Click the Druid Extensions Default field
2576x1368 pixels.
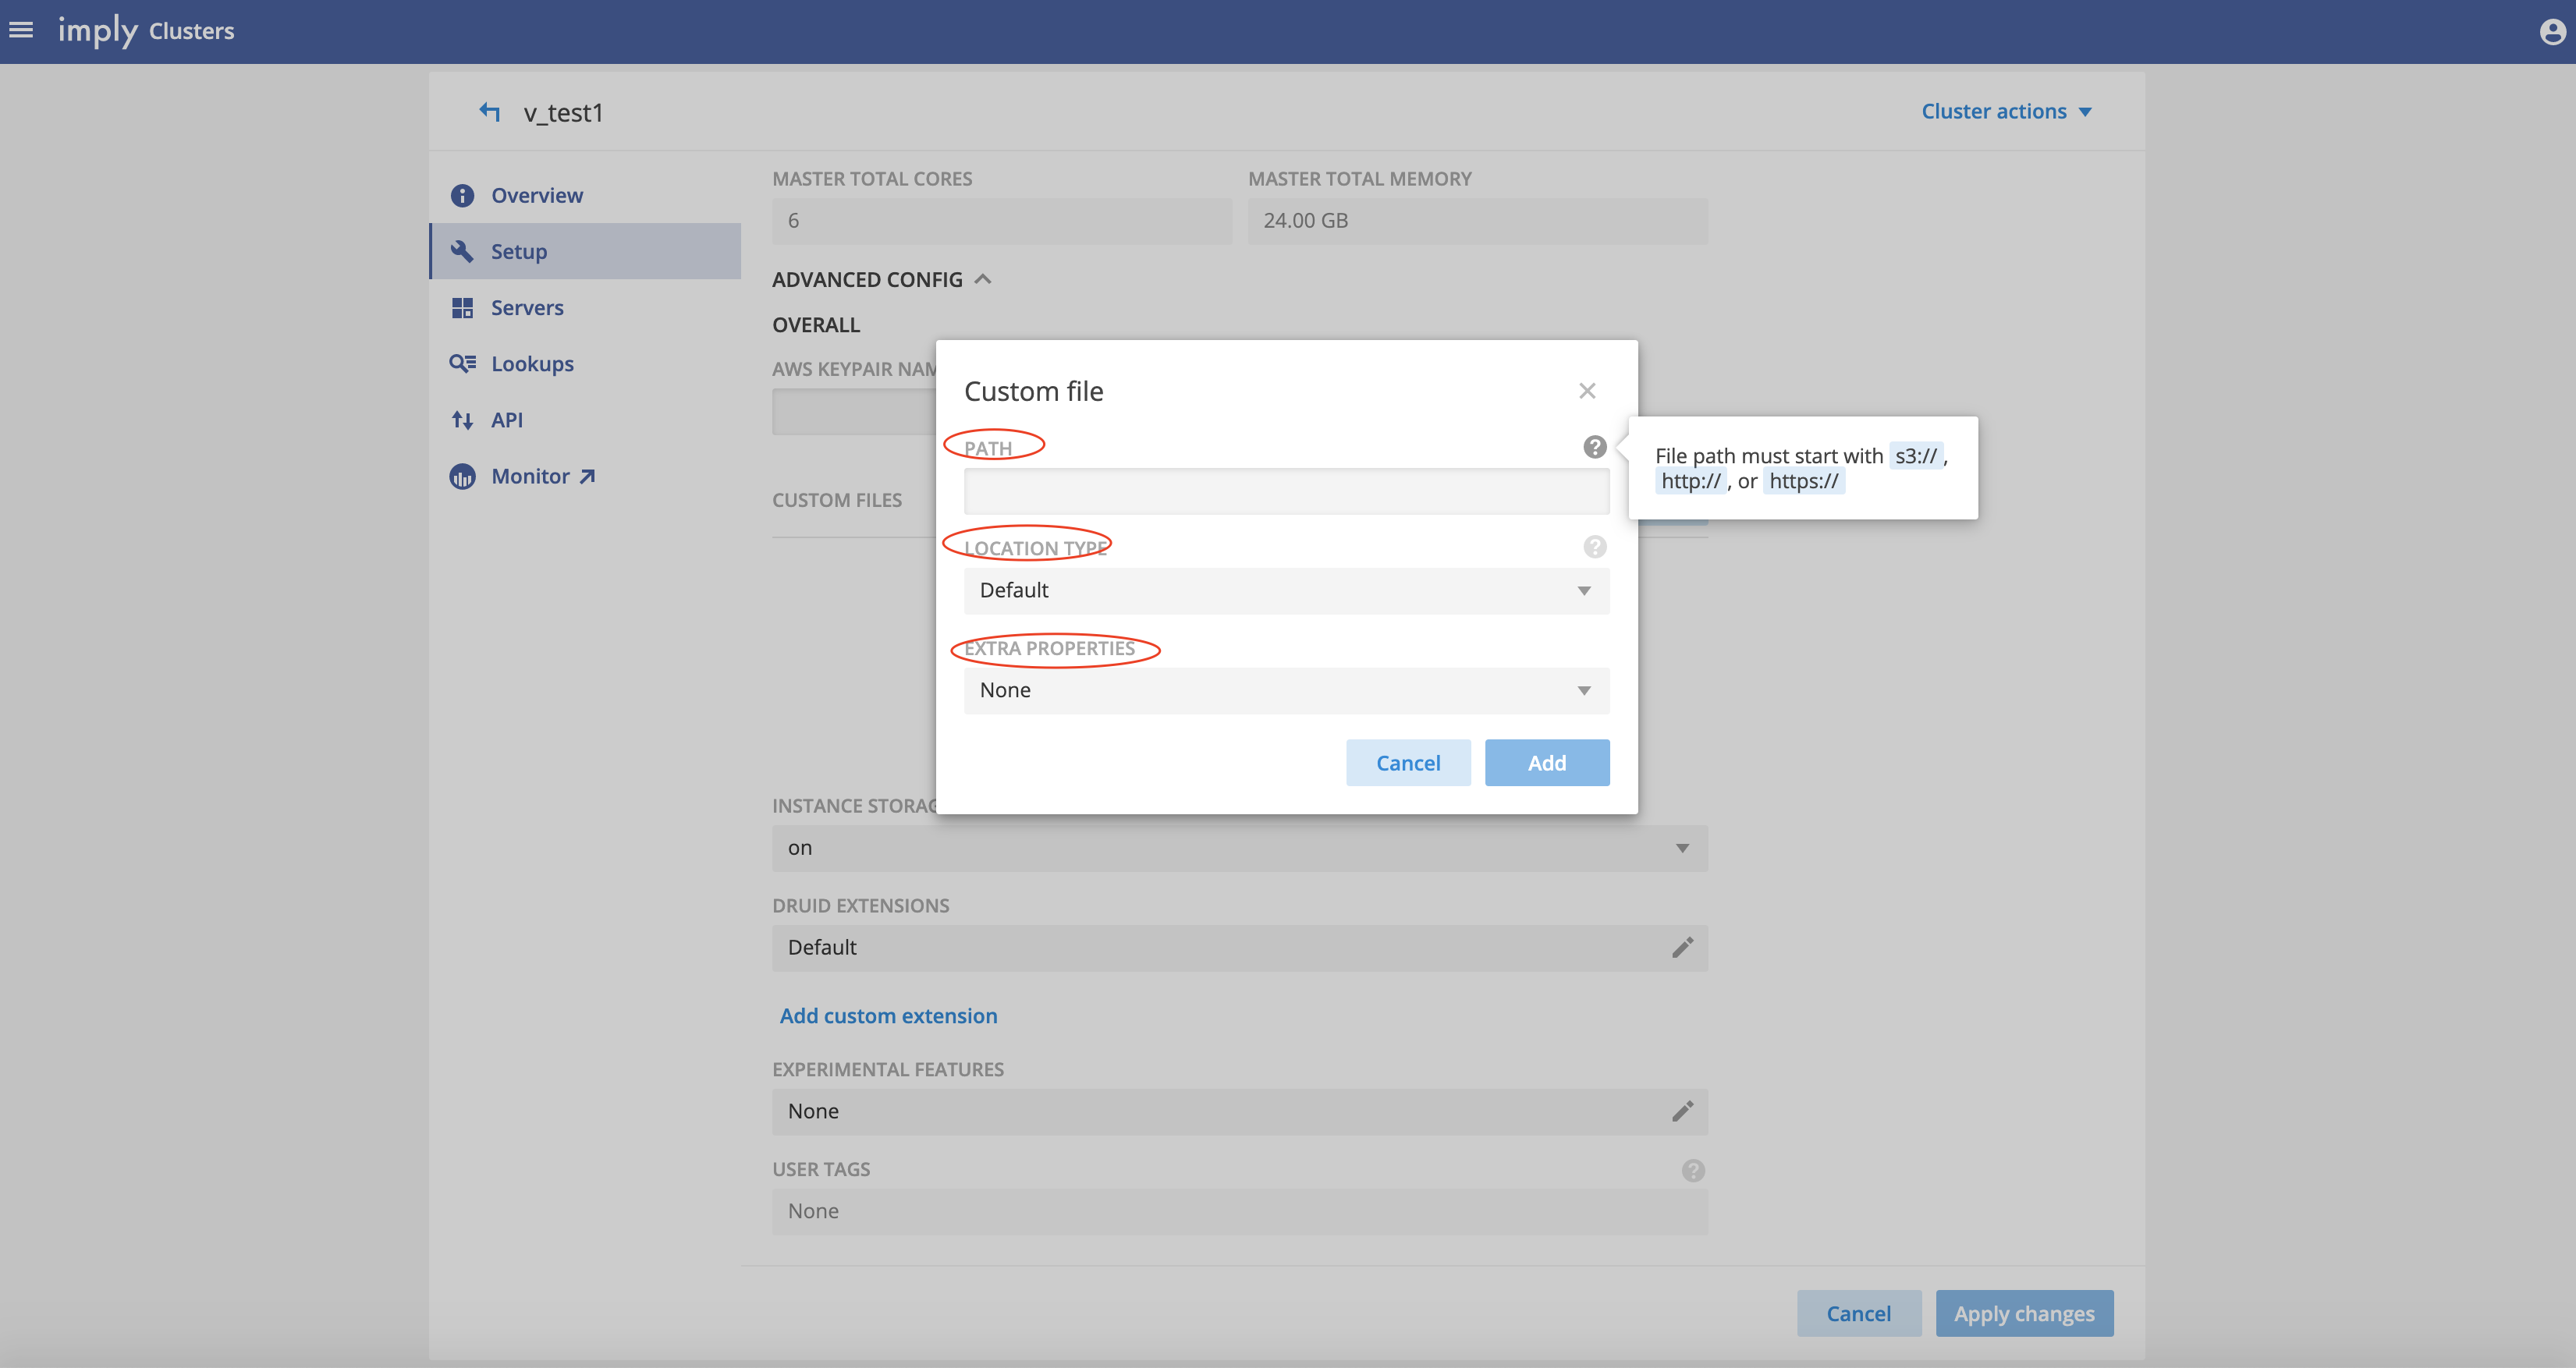pos(1239,947)
